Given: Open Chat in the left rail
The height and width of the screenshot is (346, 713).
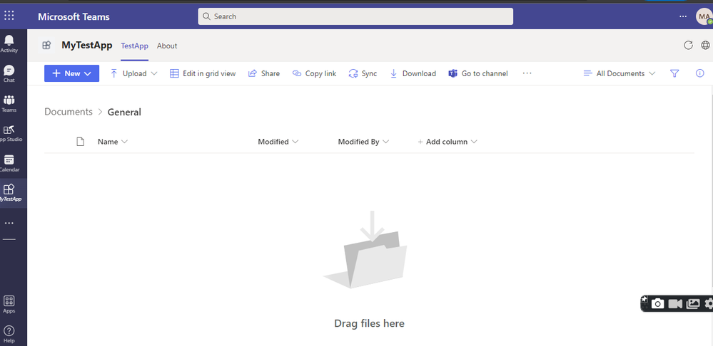Looking at the screenshot, I should [9, 73].
